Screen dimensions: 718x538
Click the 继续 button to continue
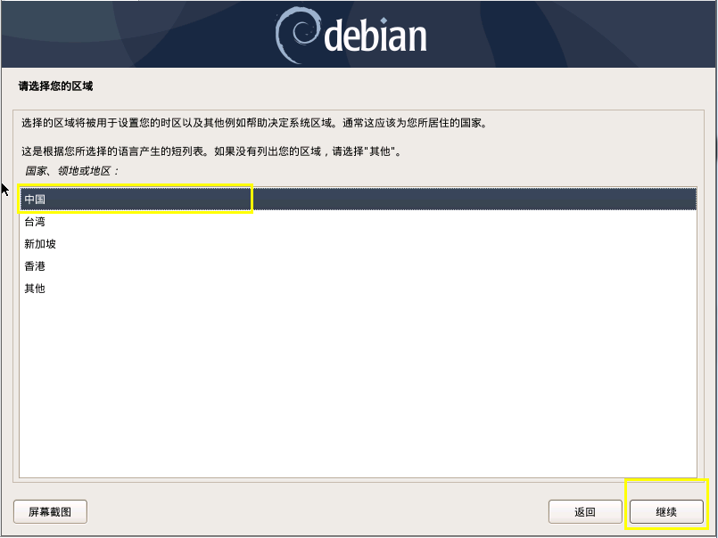(666, 511)
